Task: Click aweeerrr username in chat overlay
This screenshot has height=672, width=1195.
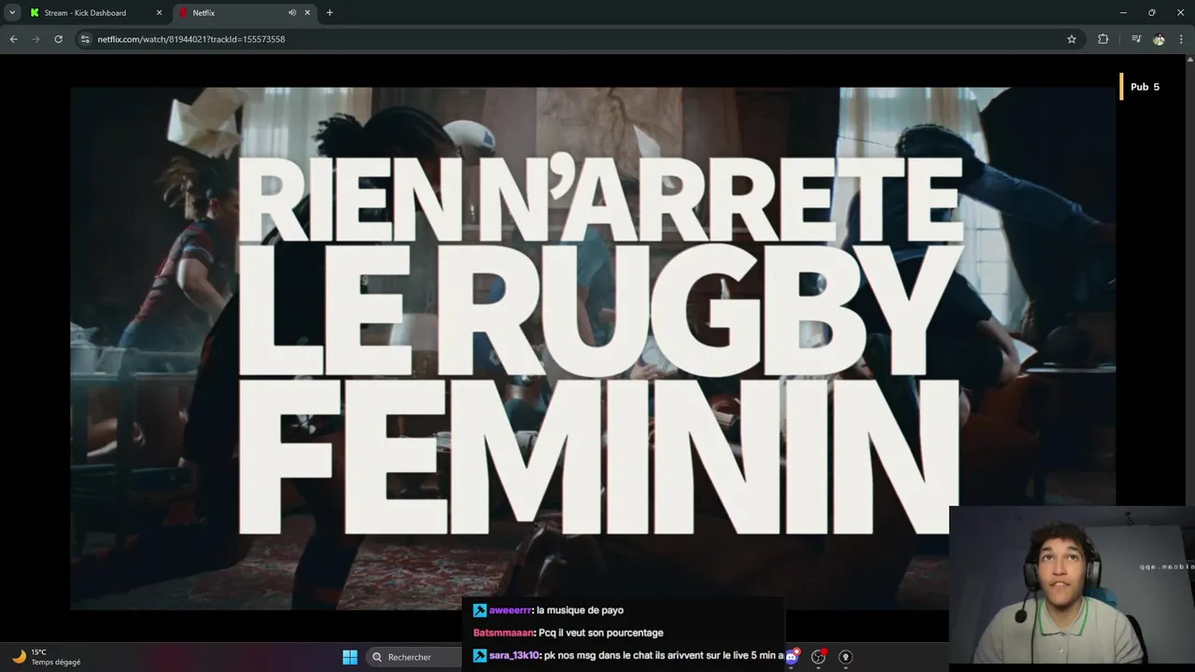Action: (511, 610)
